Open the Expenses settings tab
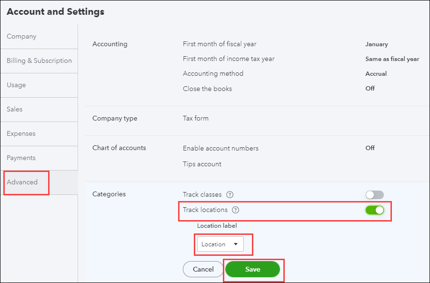The width and height of the screenshot is (430, 283). click(x=39, y=134)
